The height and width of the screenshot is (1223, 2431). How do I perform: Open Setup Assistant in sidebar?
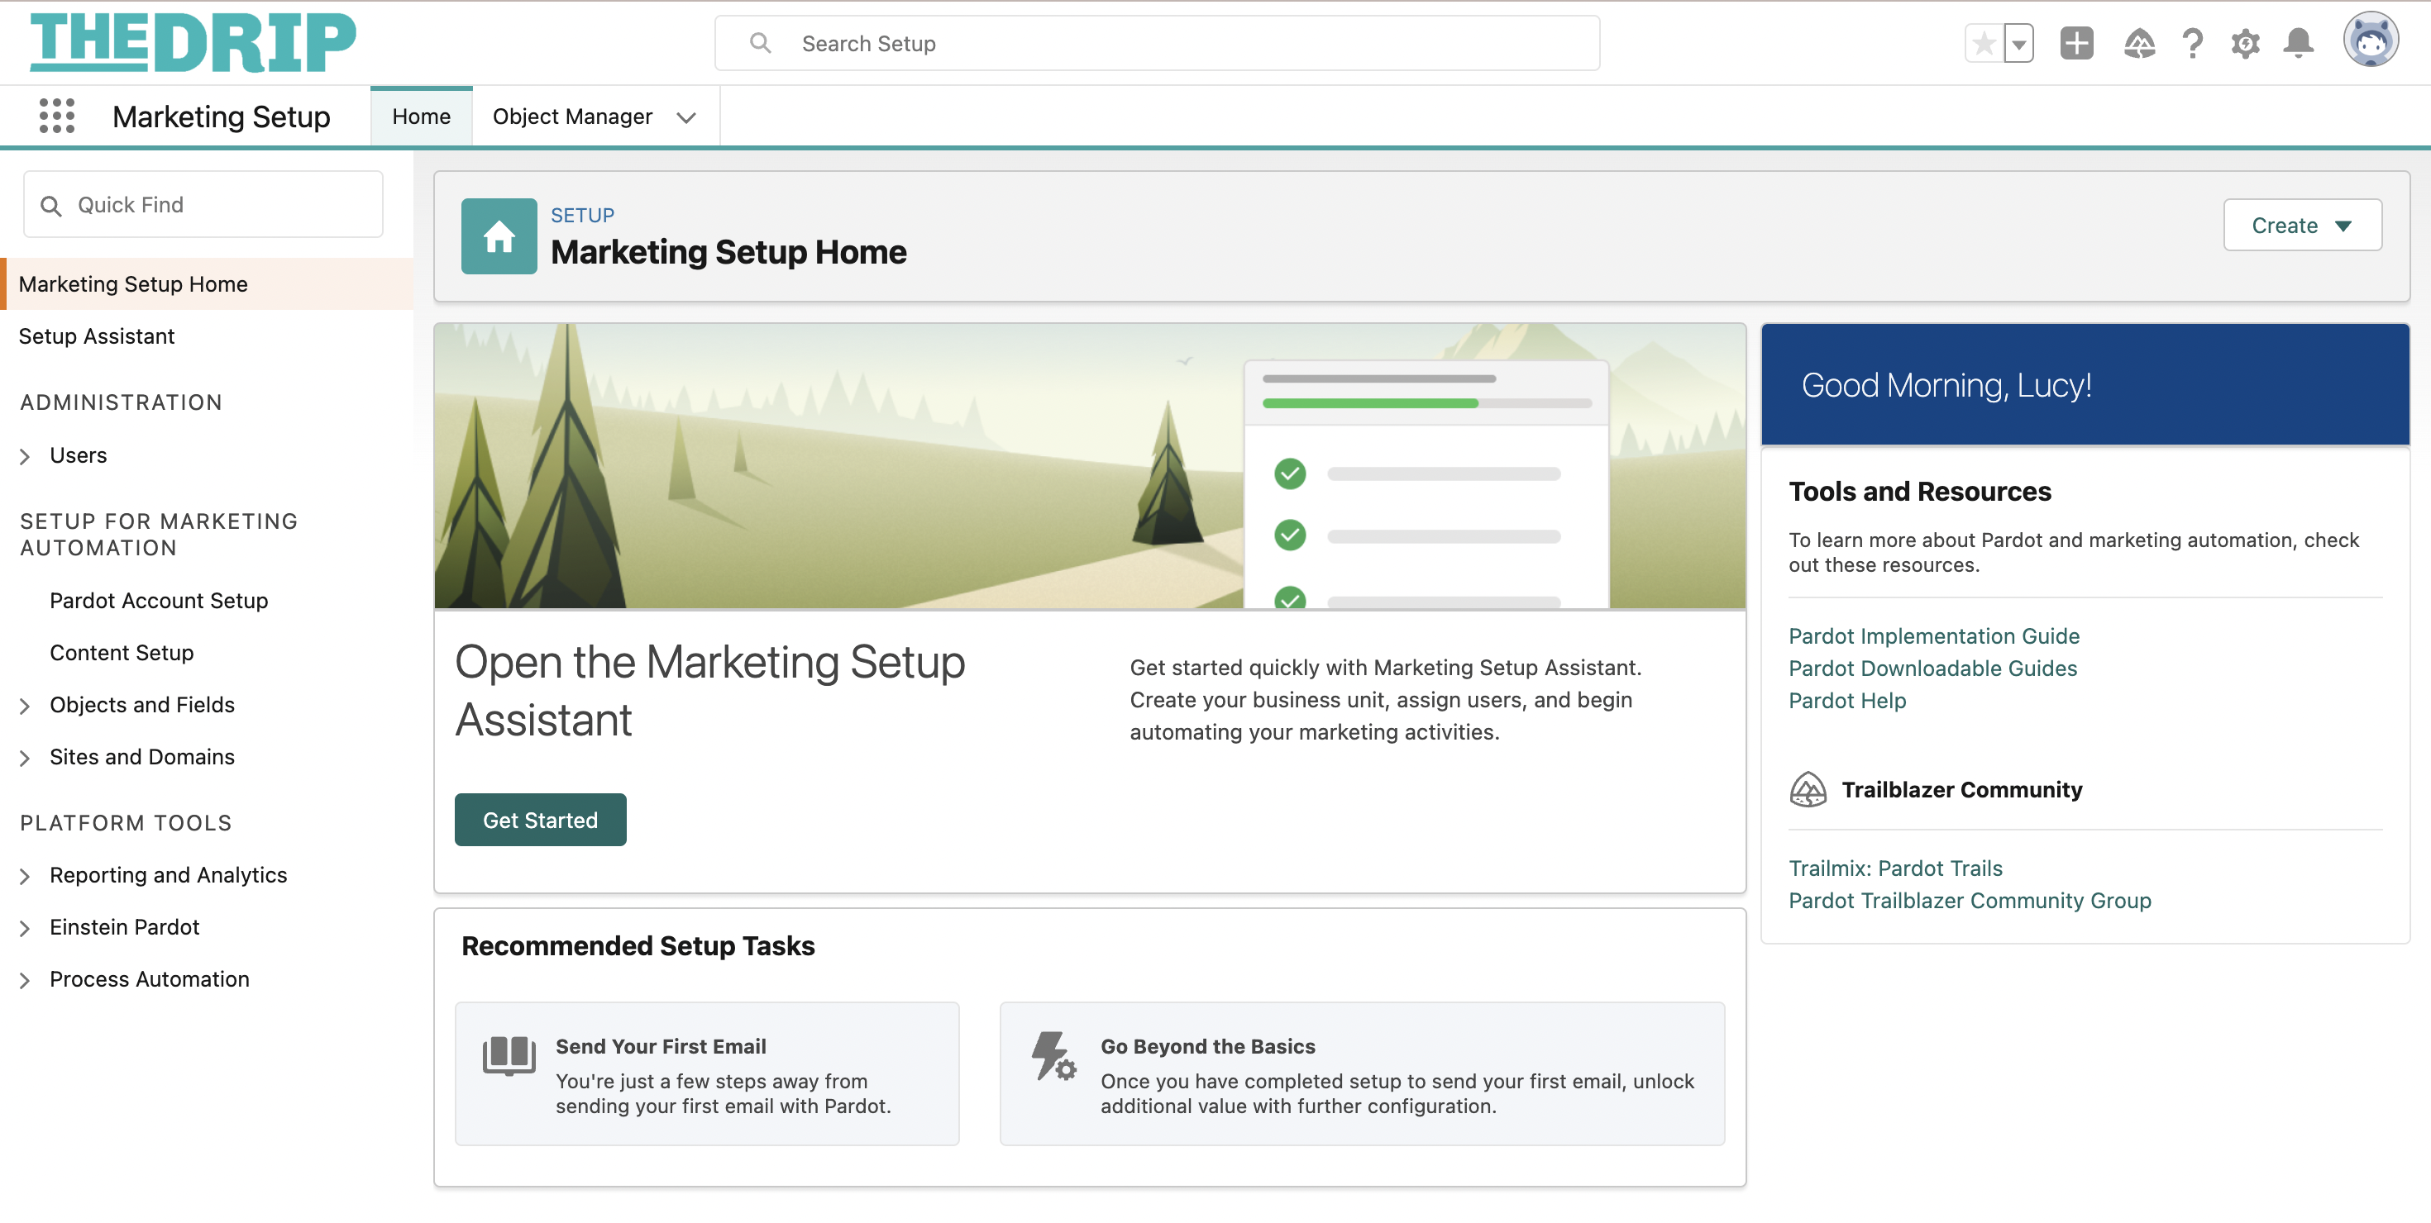(x=96, y=336)
